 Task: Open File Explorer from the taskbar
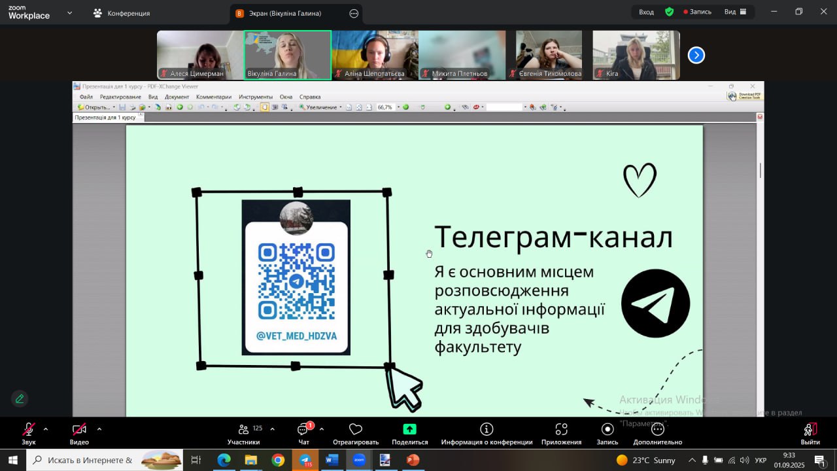tap(250, 460)
